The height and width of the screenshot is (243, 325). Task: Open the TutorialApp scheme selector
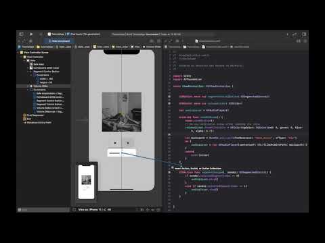coord(56,34)
